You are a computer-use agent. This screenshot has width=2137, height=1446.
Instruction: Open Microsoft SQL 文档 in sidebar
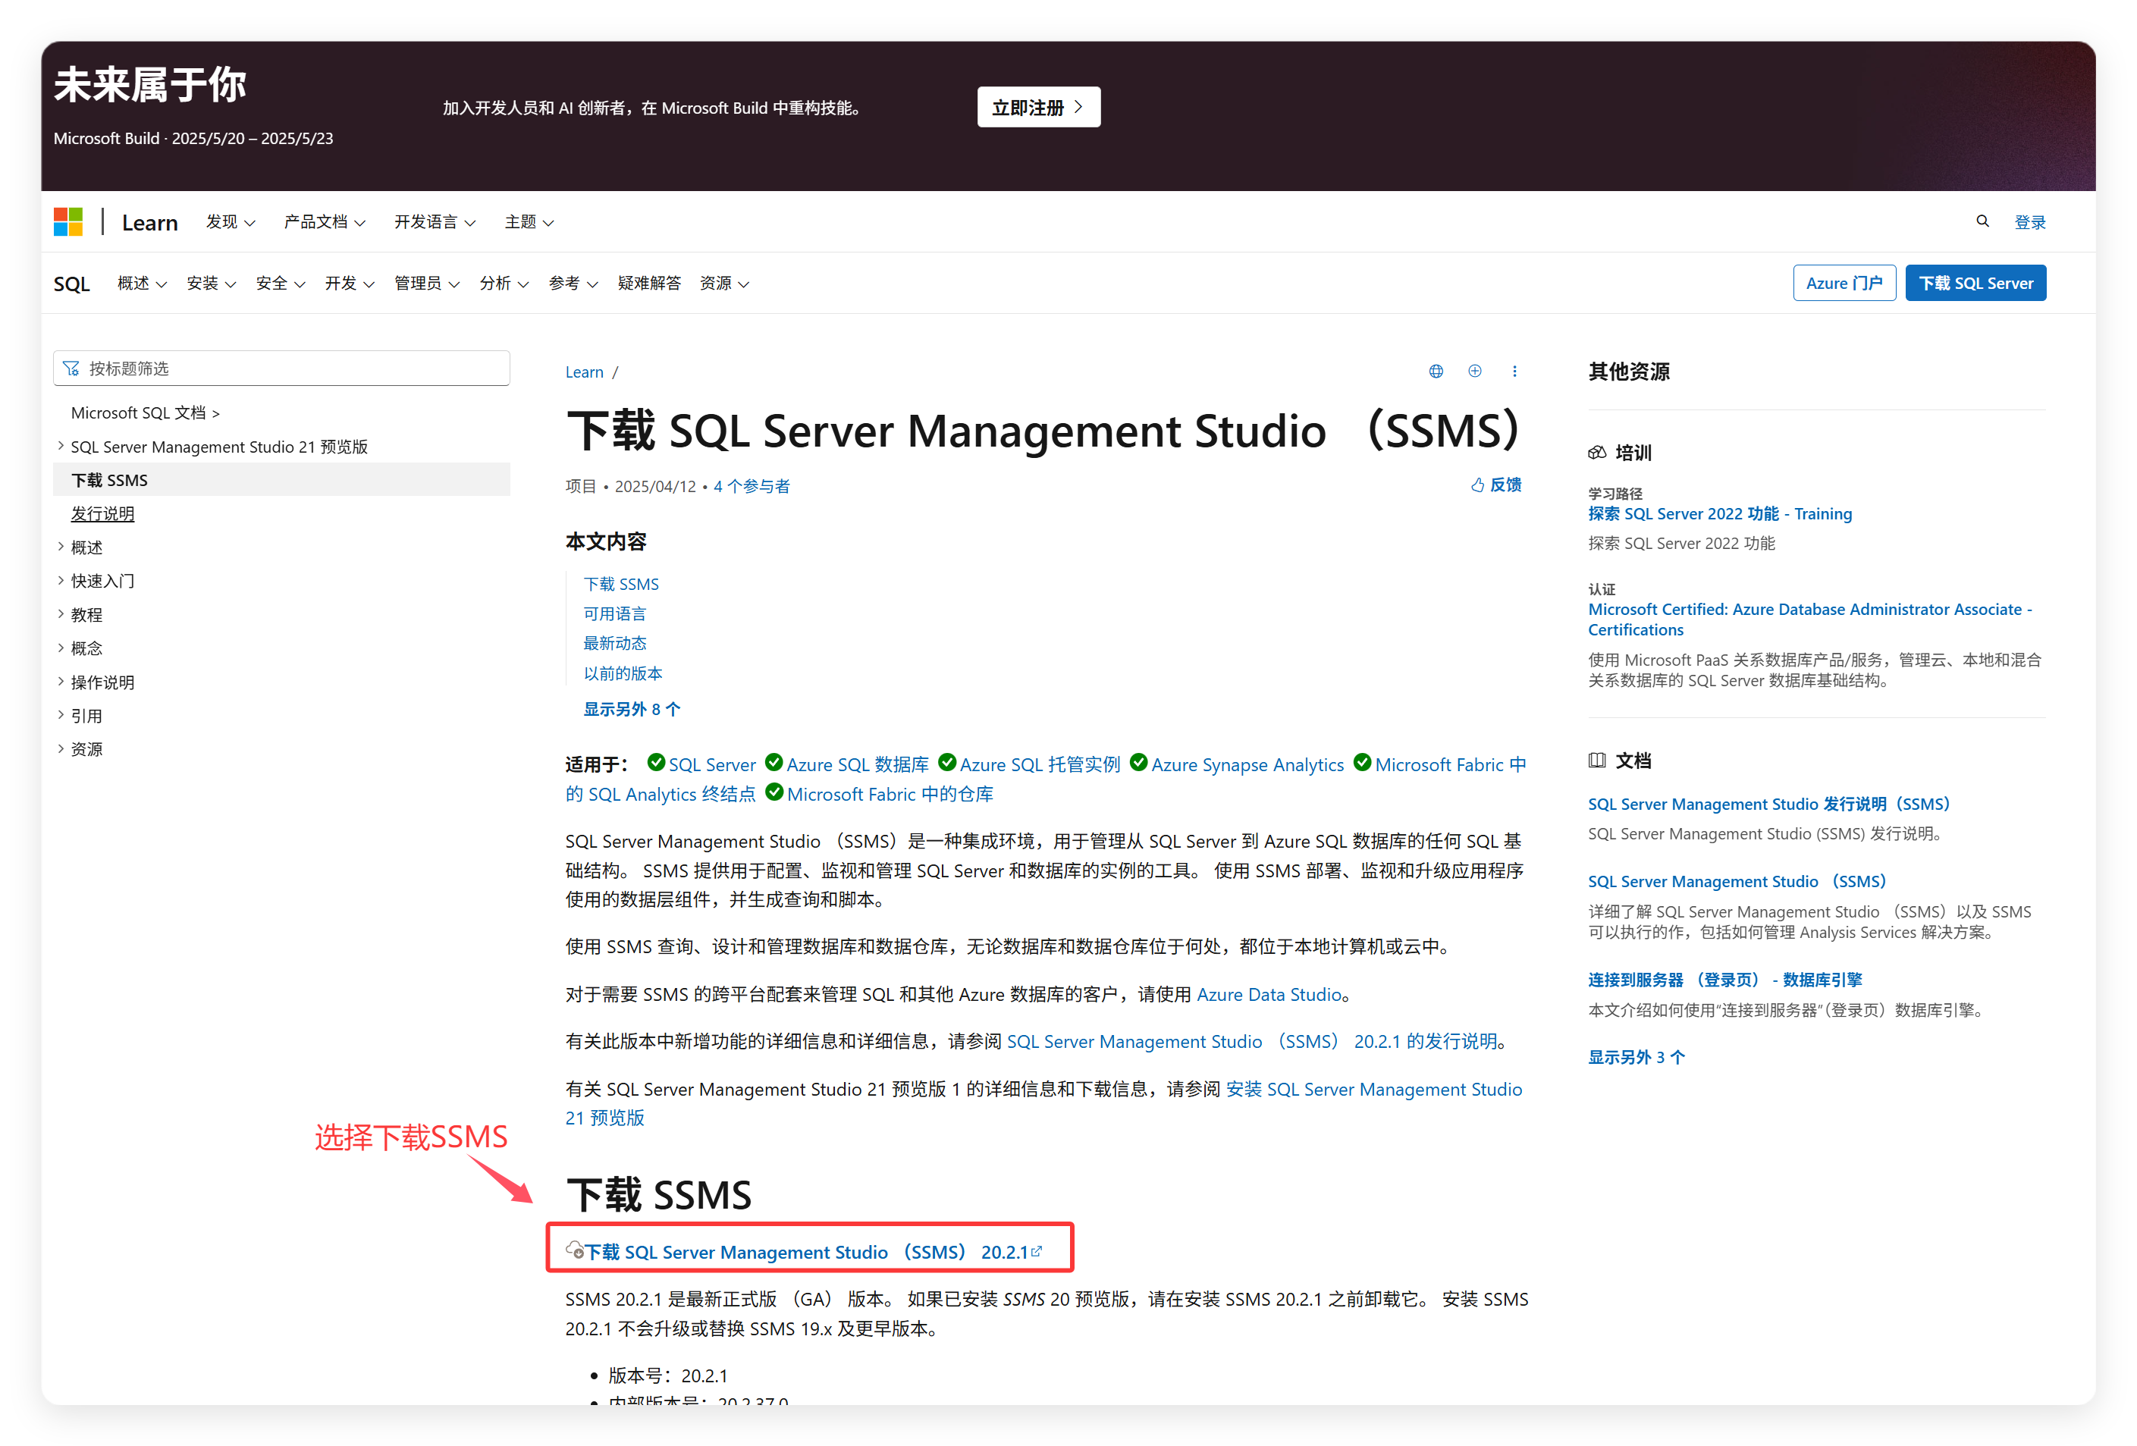(x=144, y=412)
